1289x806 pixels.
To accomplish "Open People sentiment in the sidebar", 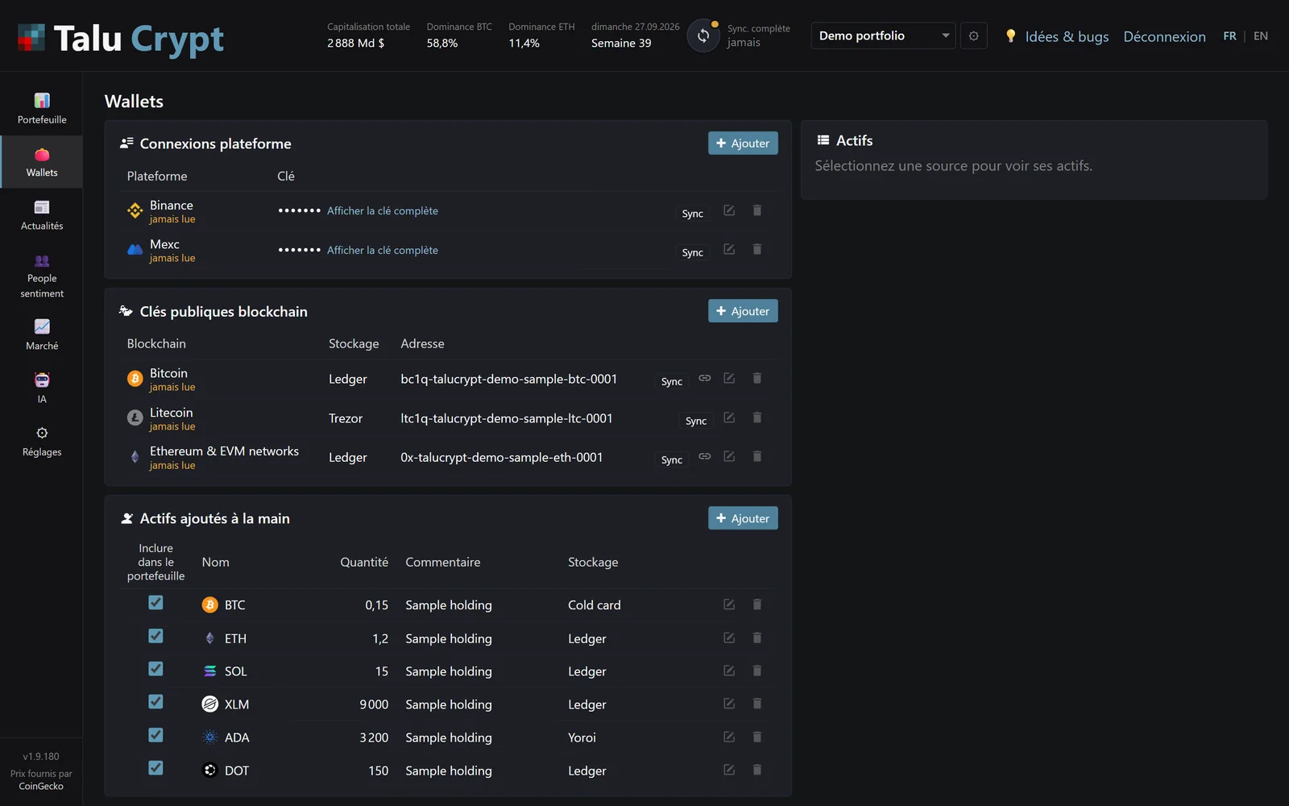I will (42, 276).
